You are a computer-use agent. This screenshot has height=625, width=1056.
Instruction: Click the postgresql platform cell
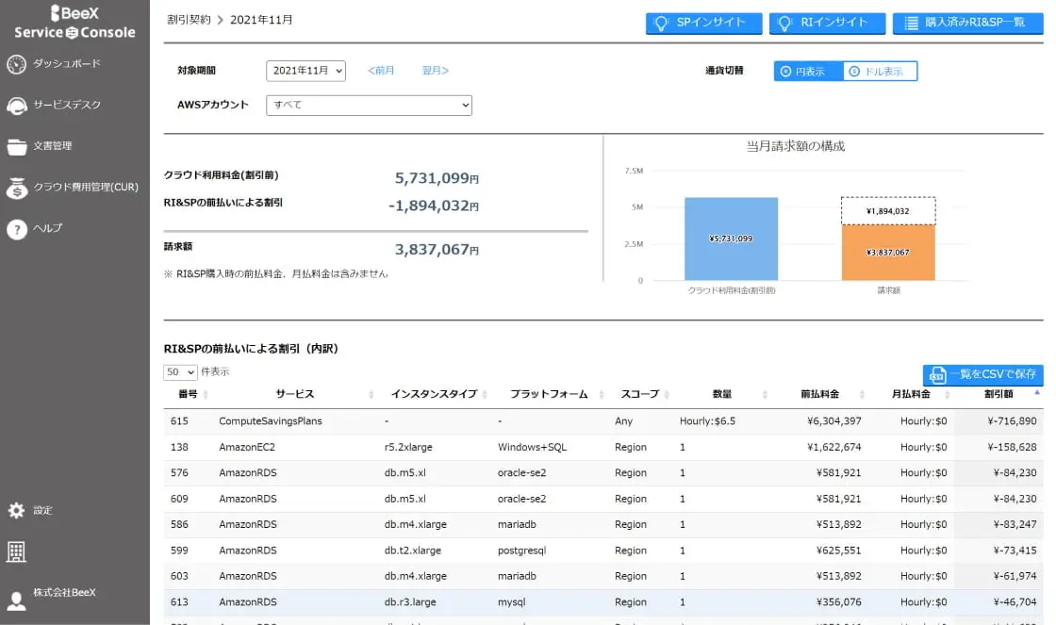coord(522,551)
